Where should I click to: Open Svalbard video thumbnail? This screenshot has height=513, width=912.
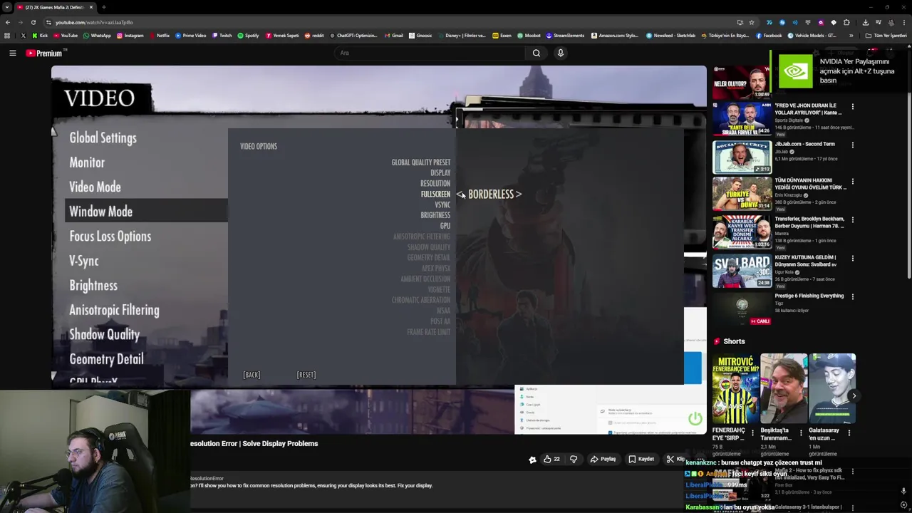coord(742,271)
